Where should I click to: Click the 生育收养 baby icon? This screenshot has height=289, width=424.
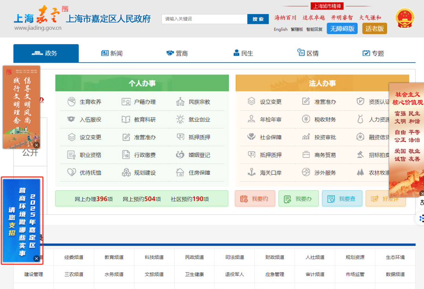[x=71, y=102]
